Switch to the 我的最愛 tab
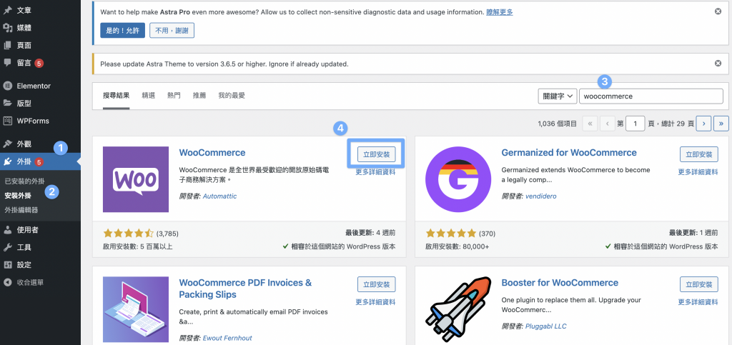This screenshot has height=345, width=732. point(232,96)
